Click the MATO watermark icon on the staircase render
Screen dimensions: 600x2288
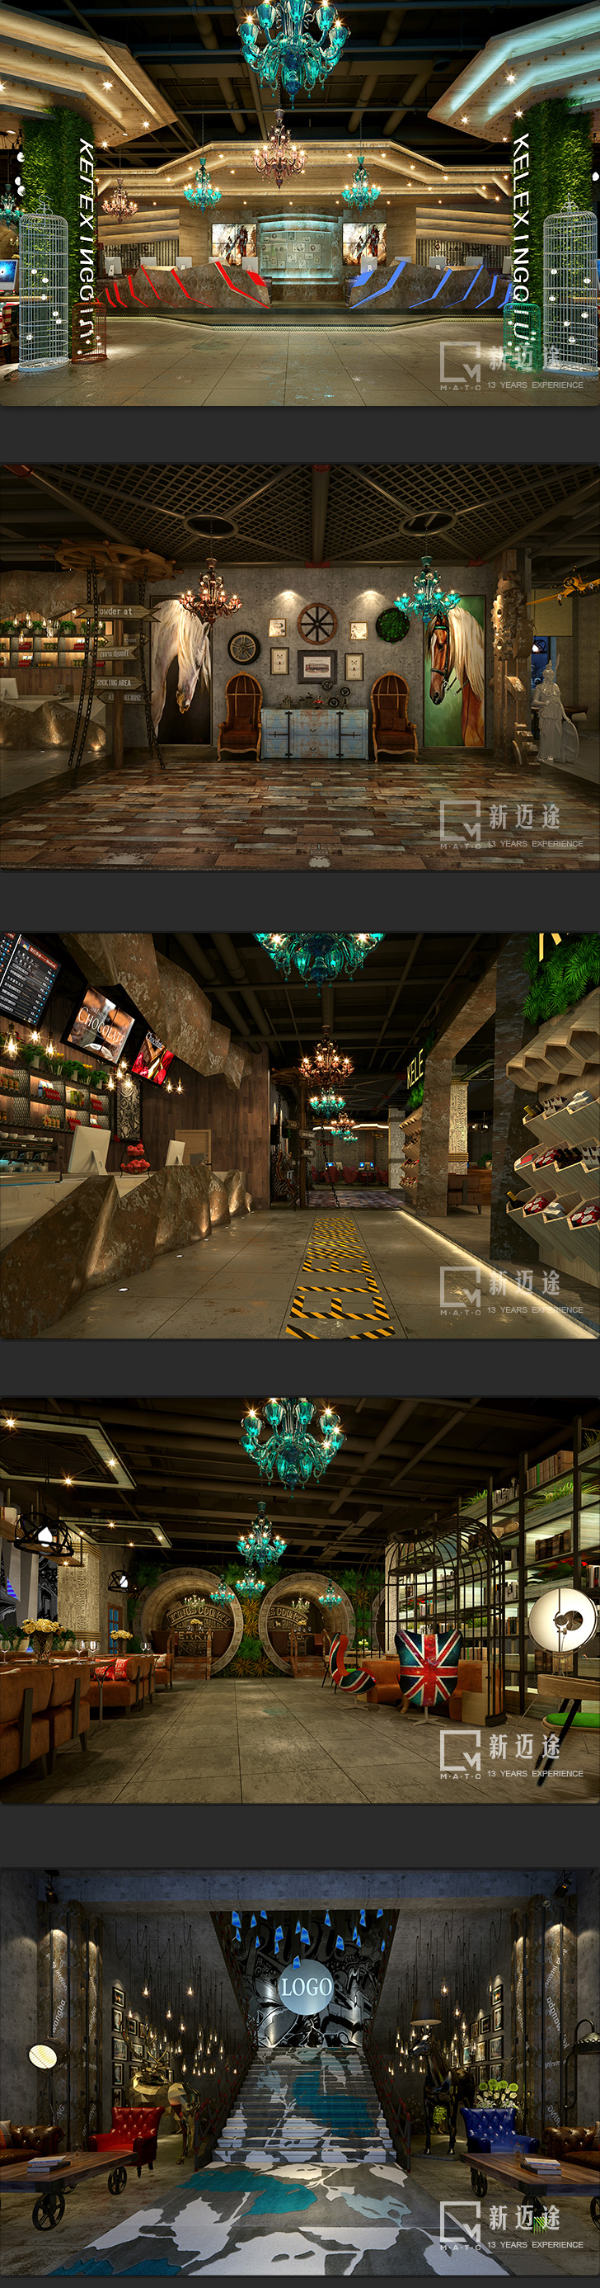pos(461,2221)
